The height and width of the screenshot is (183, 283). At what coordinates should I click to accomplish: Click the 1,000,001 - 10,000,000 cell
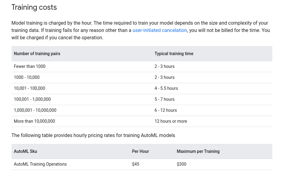(x=35, y=110)
